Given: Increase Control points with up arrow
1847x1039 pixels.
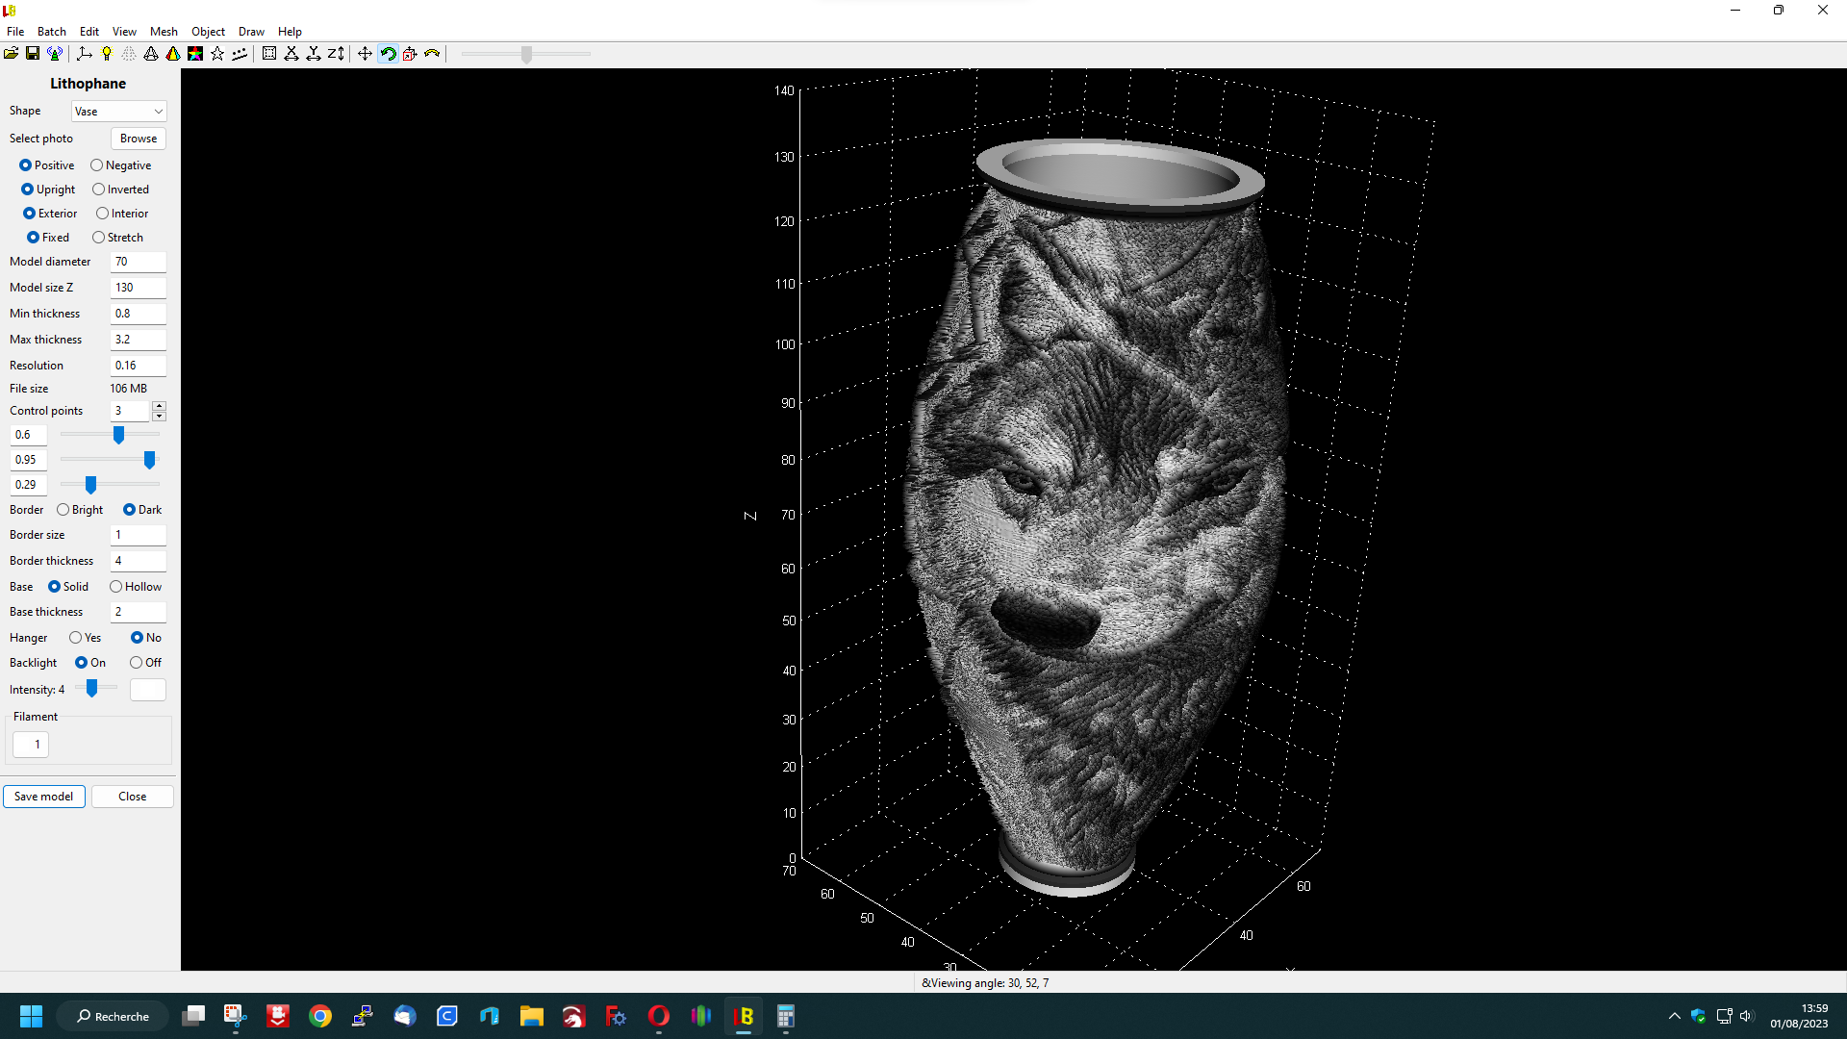Looking at the screenshot, I should 159,406.
